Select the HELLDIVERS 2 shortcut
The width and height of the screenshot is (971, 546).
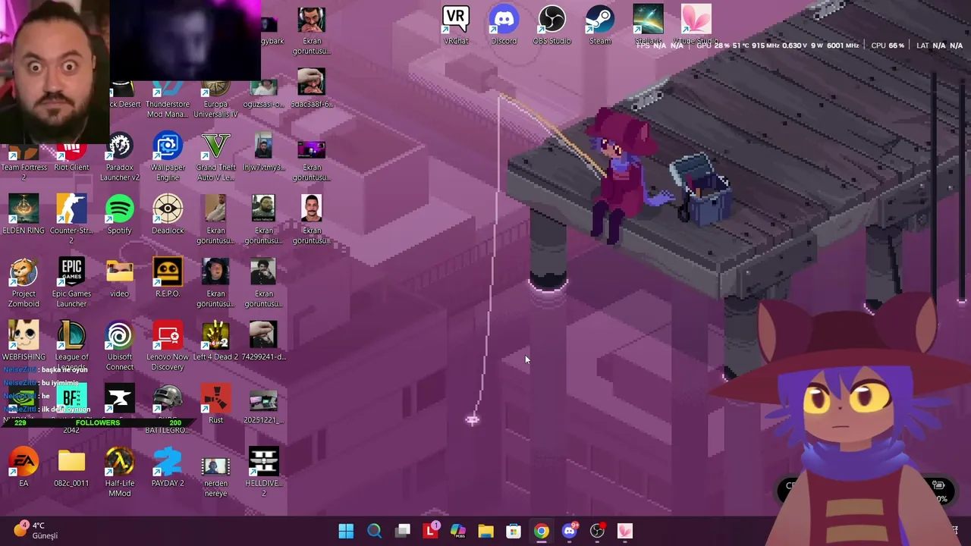pyautogui.click(x=264, y=472)
